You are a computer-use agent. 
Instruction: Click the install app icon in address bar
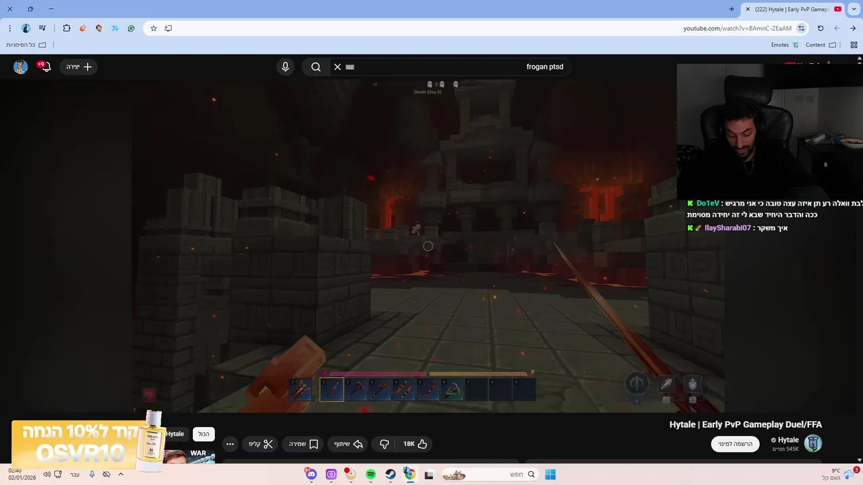point(169,28)
